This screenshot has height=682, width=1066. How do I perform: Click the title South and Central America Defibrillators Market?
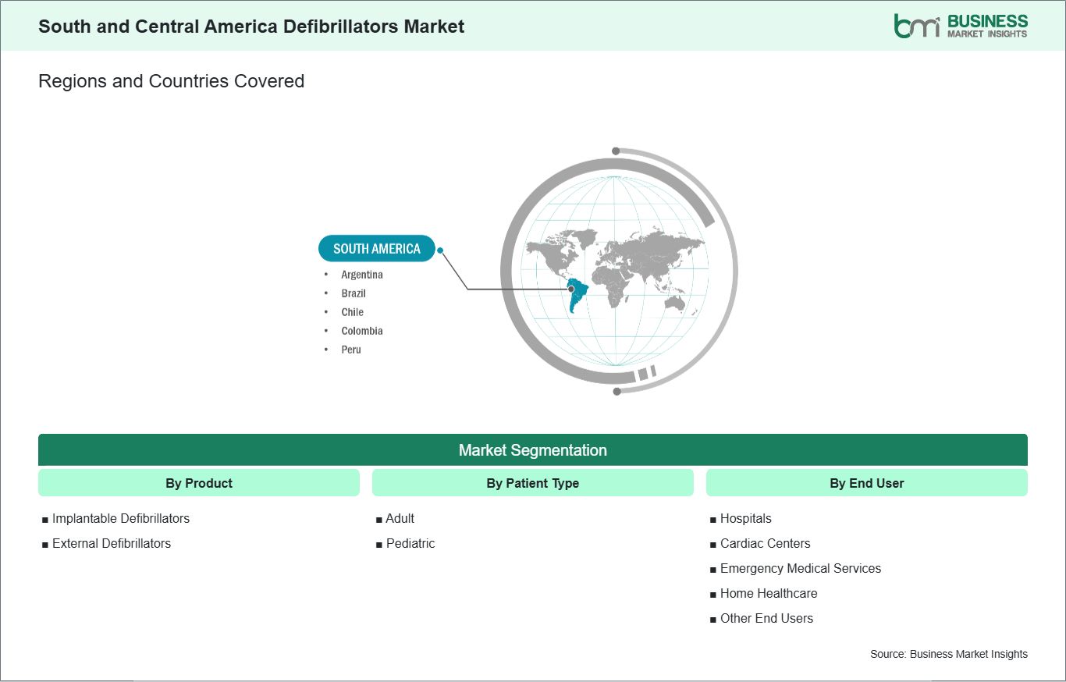(x=251, y=27)
